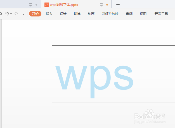Go to the 动画 ribbon tab

click(x=91, y=14)
